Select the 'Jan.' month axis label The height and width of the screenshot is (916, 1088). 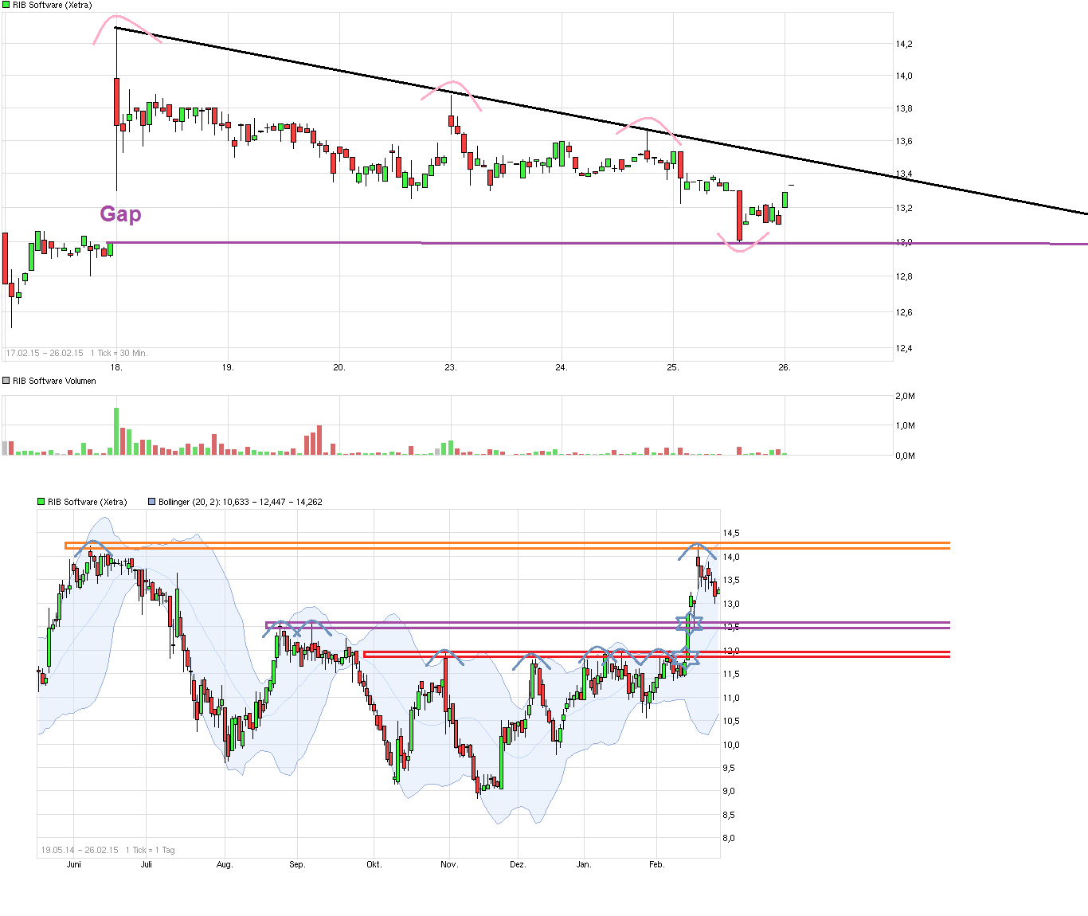(x=584, y=864)
